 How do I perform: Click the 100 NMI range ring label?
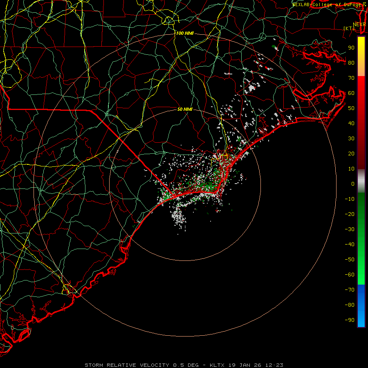(185, 34)
